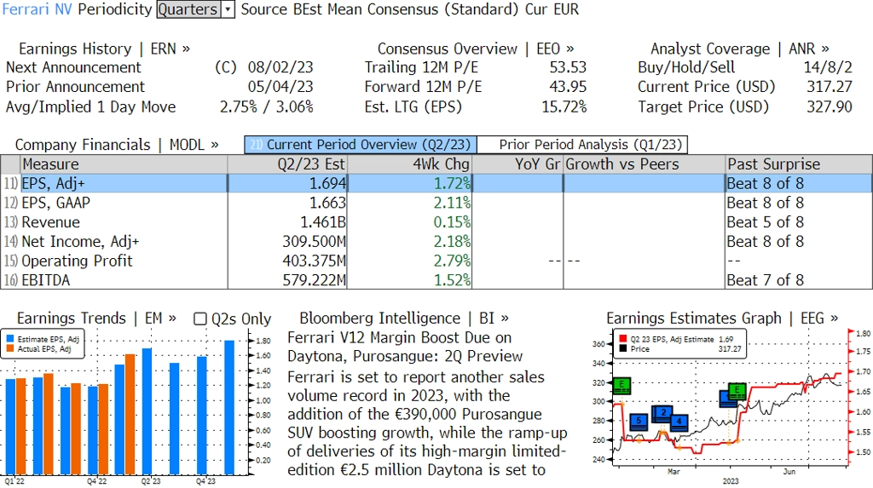
Task: Click the orange Actual EPS, Adj legend swatch
Action: tap(10, 349)
